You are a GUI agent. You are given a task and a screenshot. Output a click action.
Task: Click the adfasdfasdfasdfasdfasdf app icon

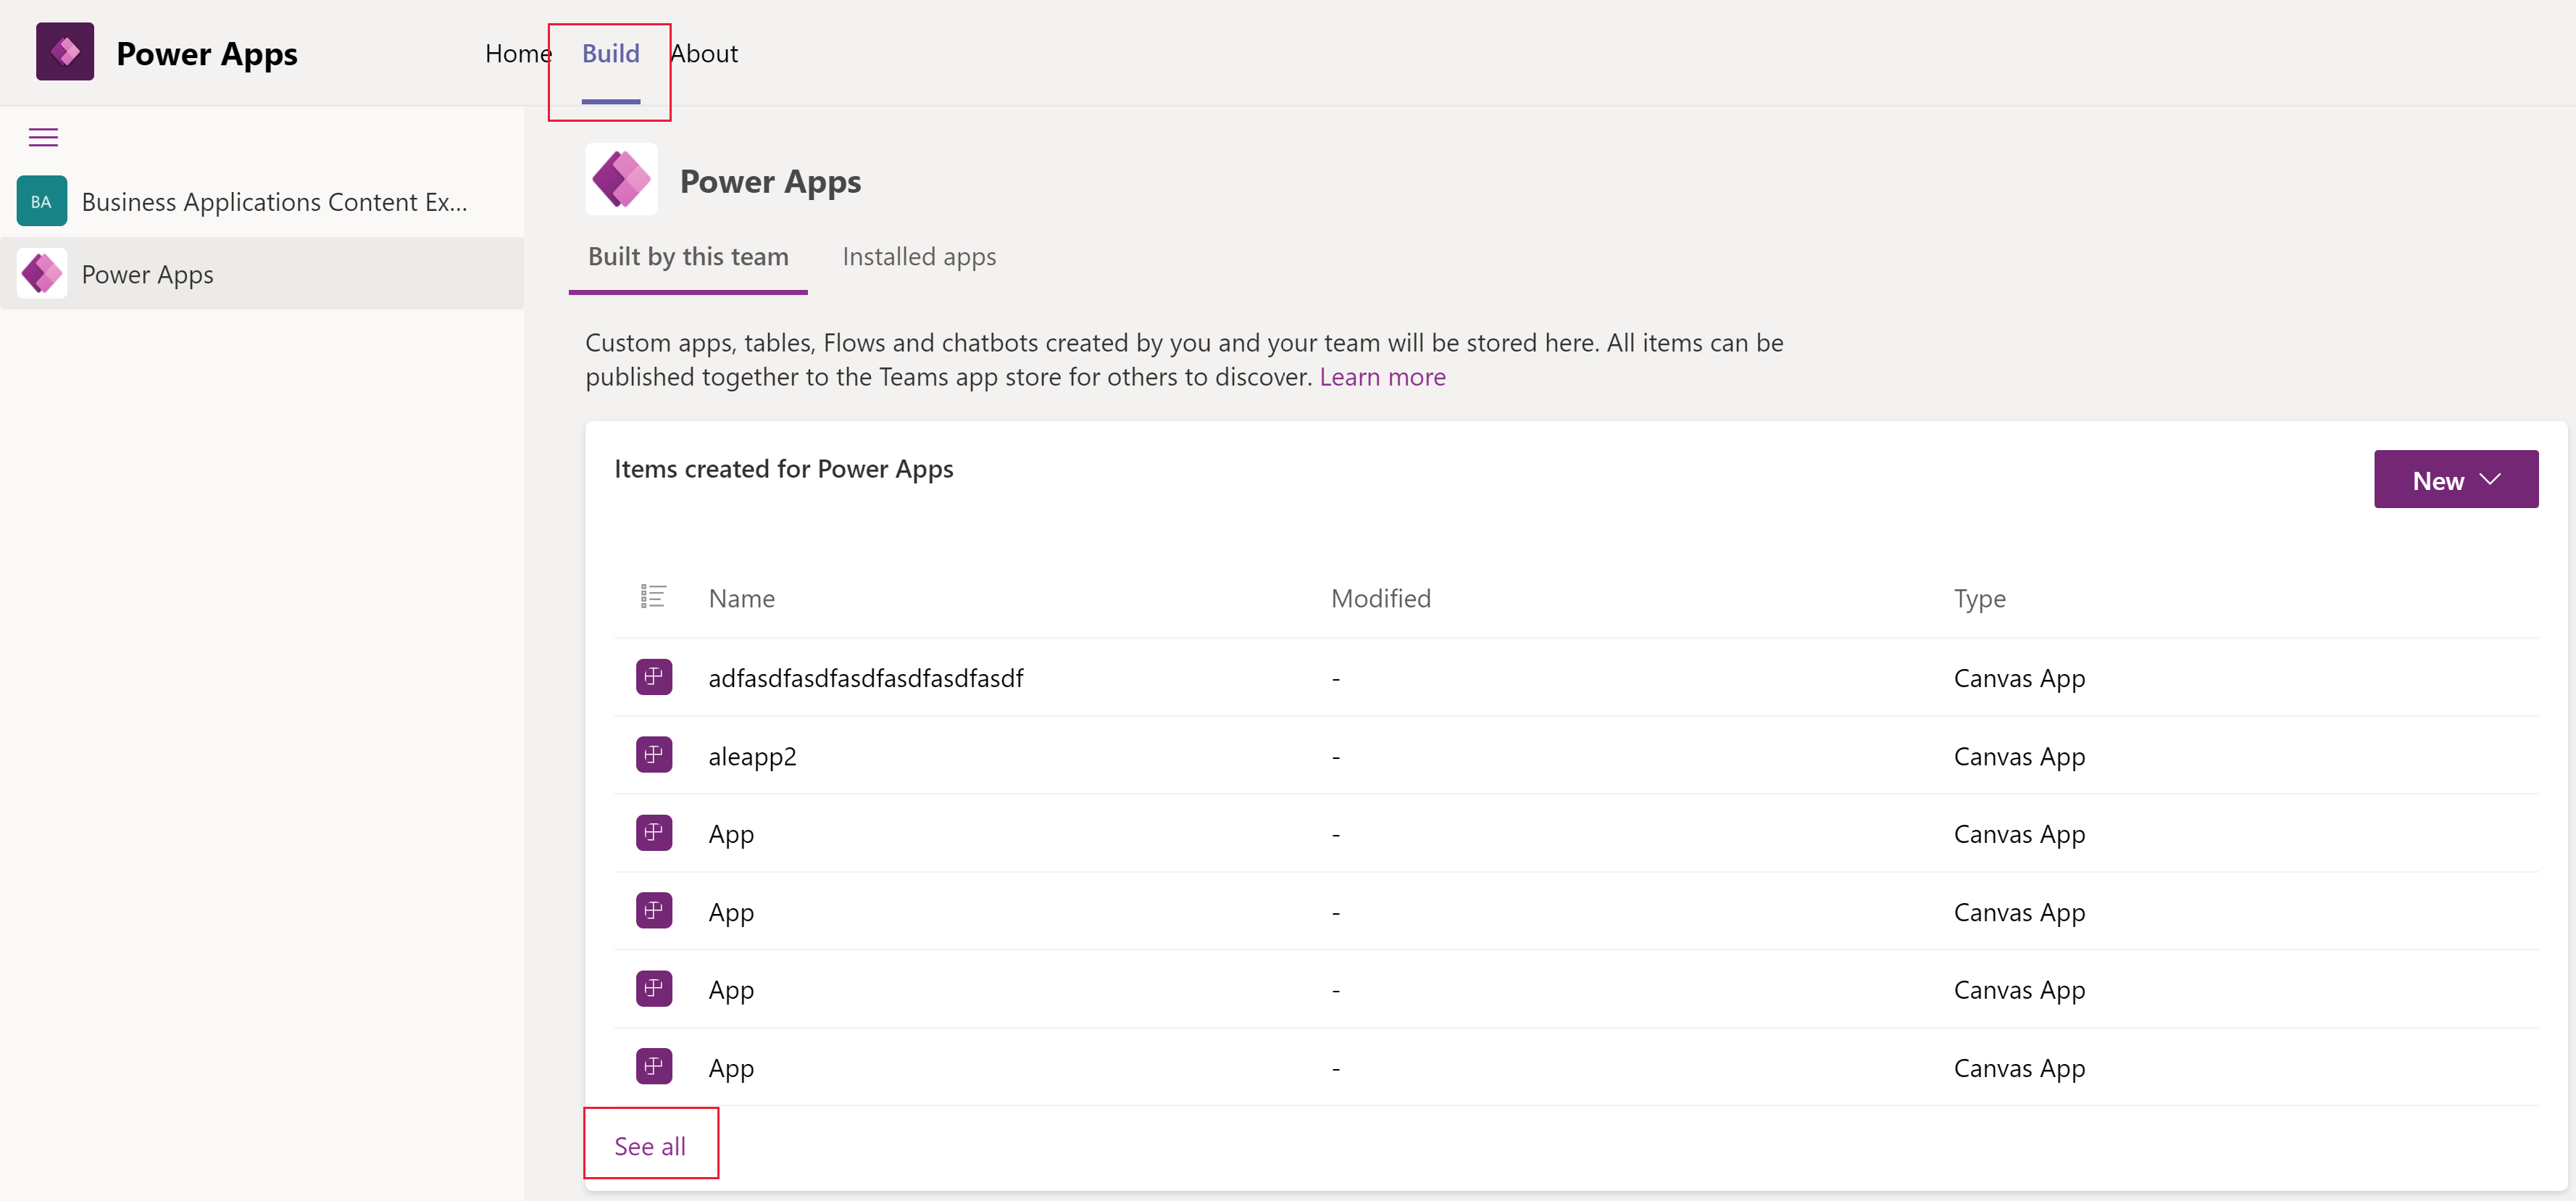click(654, 676)
